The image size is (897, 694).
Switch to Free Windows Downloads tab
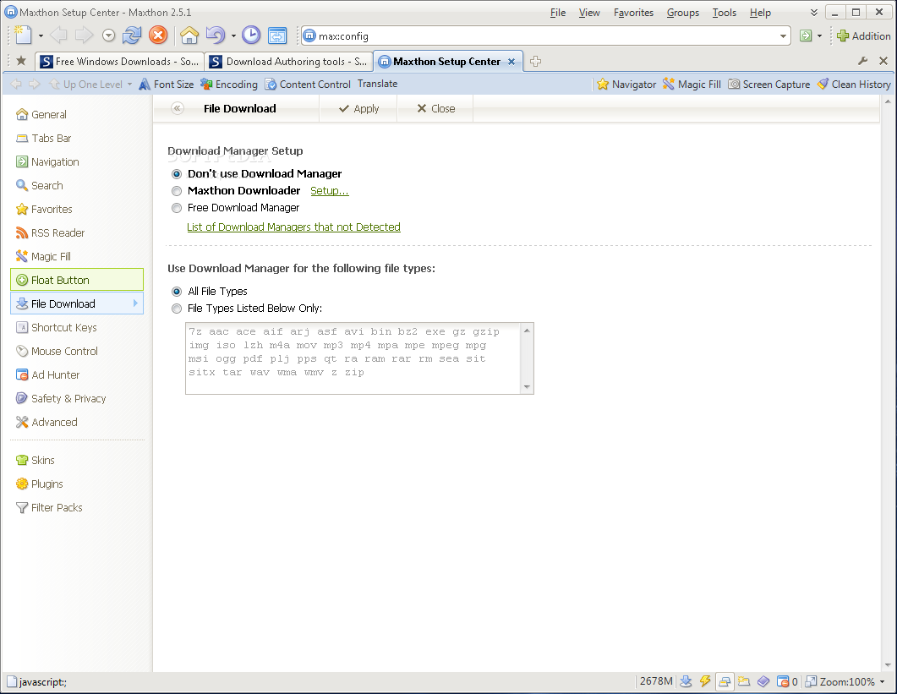(119, 61)
